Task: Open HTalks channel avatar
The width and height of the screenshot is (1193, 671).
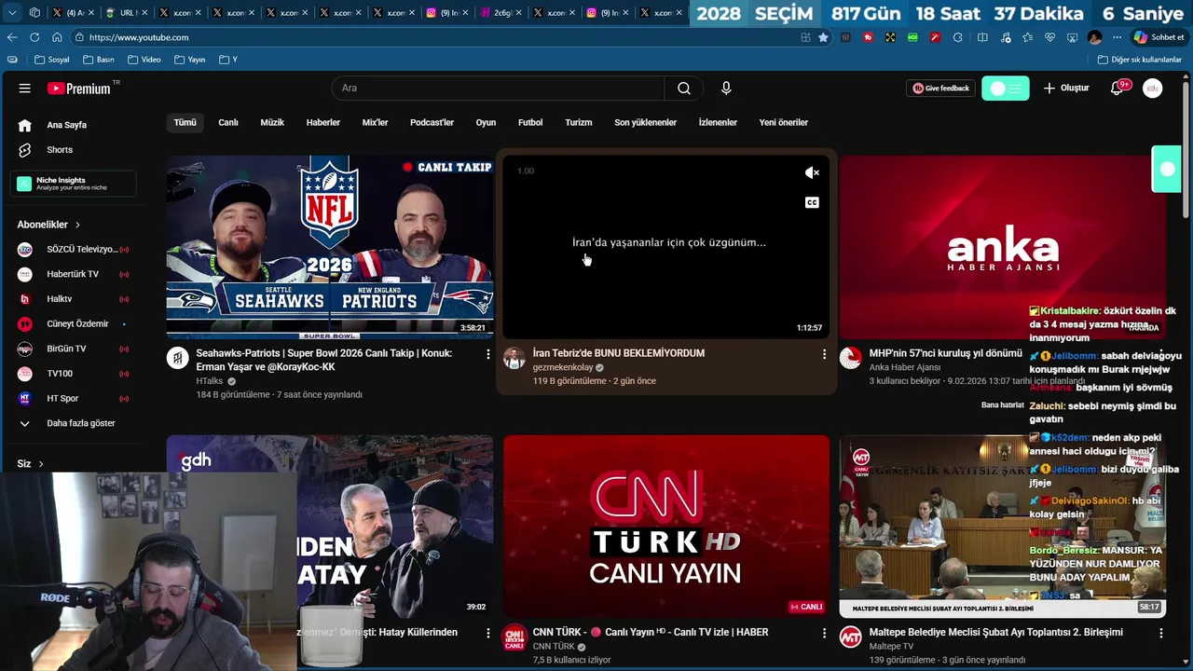Action: 178,358
